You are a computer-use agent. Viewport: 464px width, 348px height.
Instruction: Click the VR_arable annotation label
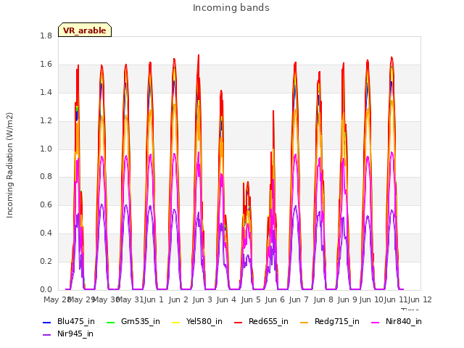click(85, 30)
